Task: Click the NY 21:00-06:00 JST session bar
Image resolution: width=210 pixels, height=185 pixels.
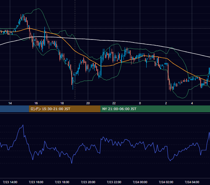Action: (x=155, y=109)
